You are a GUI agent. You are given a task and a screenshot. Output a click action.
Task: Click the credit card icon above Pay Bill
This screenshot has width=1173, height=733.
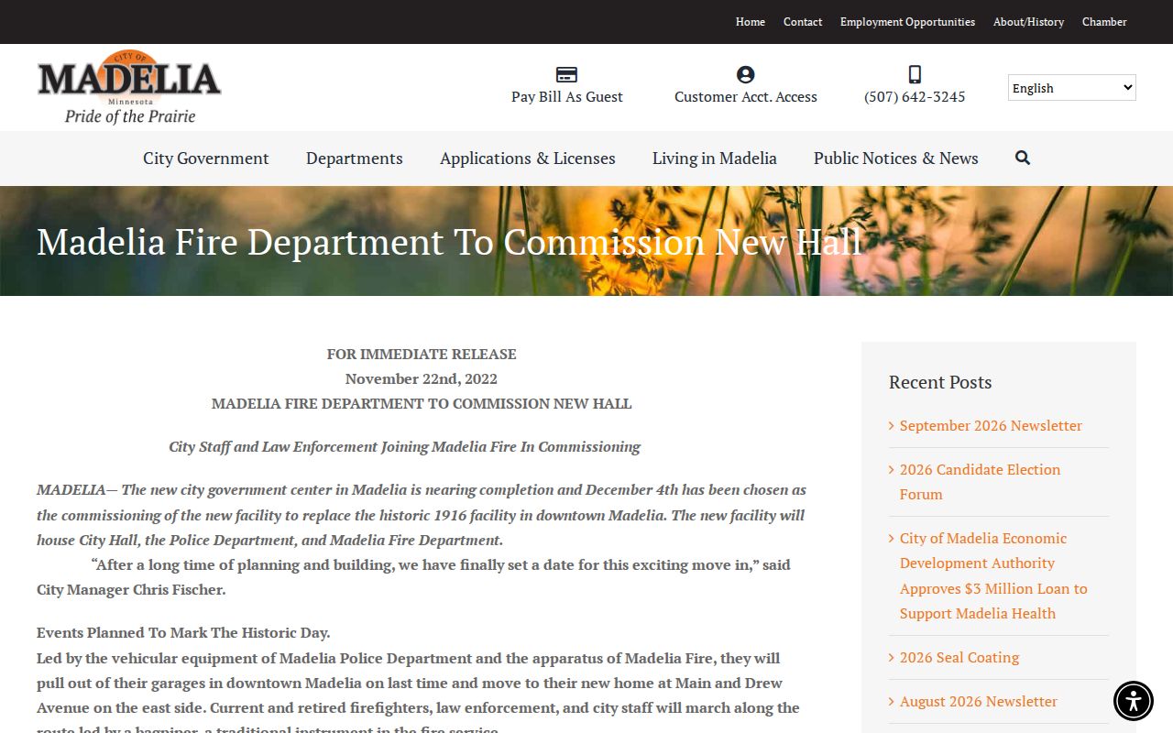coord(567,75)
